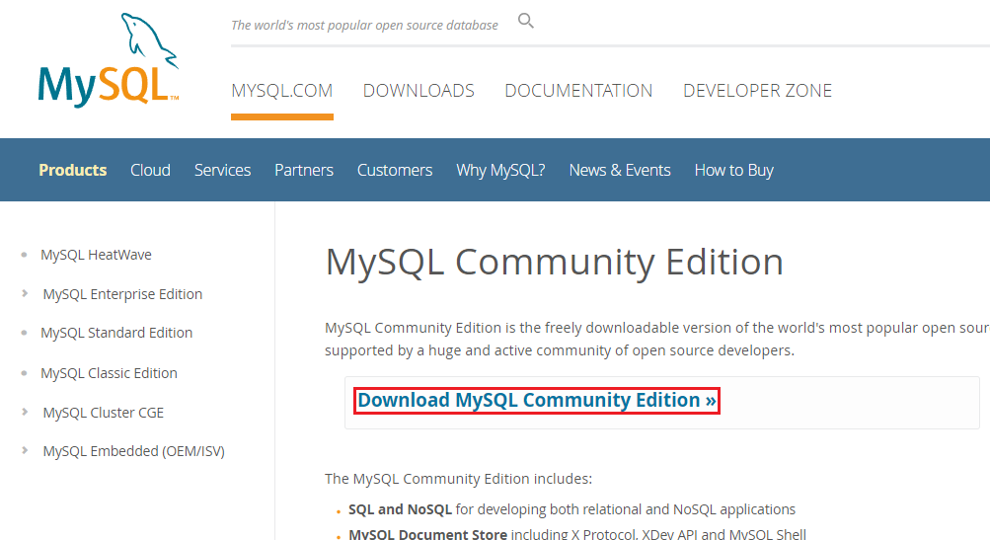990x540 pixels.
Task: Click 'The MySQL Community Edition includes:' text
Action: (x=458, y=479)
